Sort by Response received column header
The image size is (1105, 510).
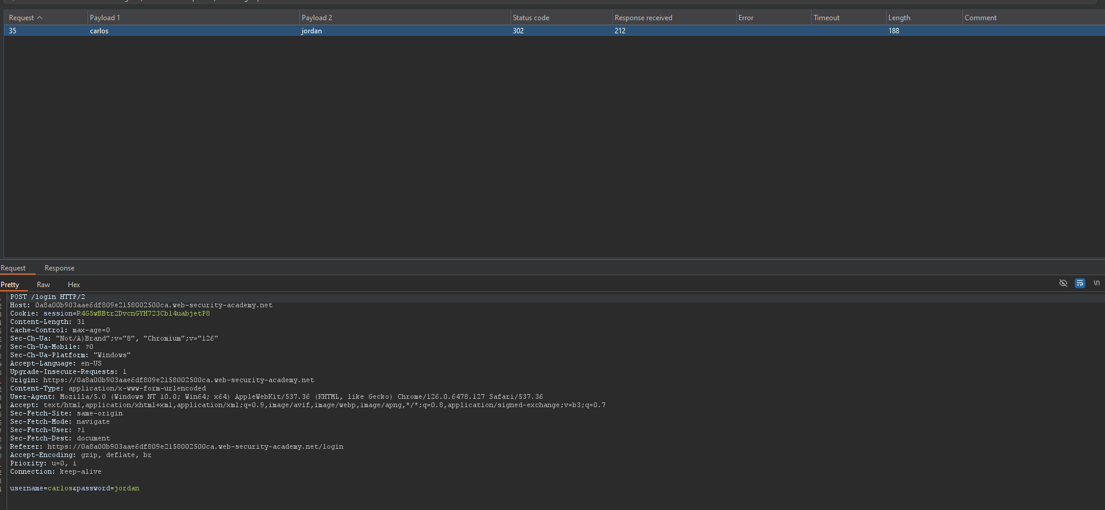[x=643, y=18]
